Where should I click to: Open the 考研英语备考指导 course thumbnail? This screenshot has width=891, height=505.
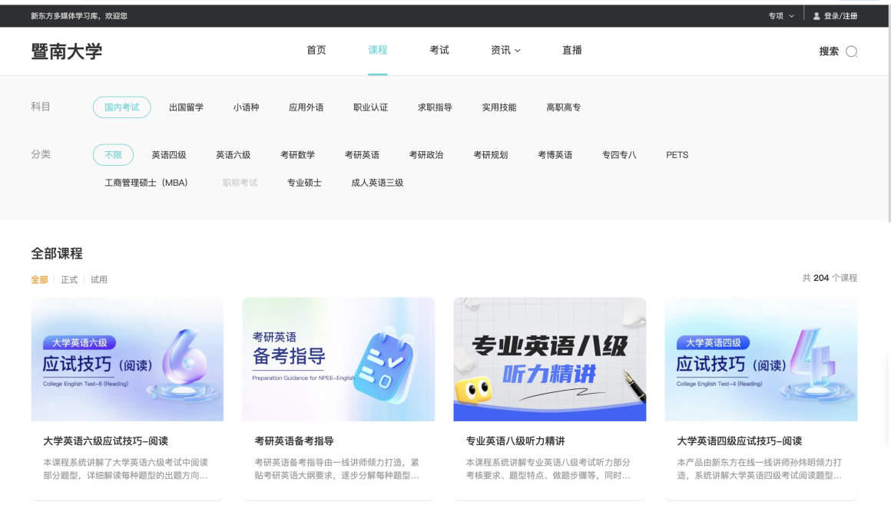[x=338, y=359]
